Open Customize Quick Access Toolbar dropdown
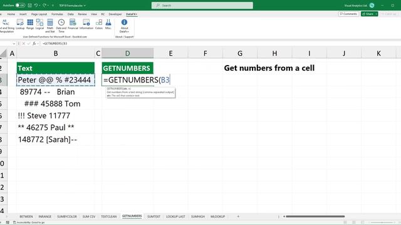 pos(53,5)
